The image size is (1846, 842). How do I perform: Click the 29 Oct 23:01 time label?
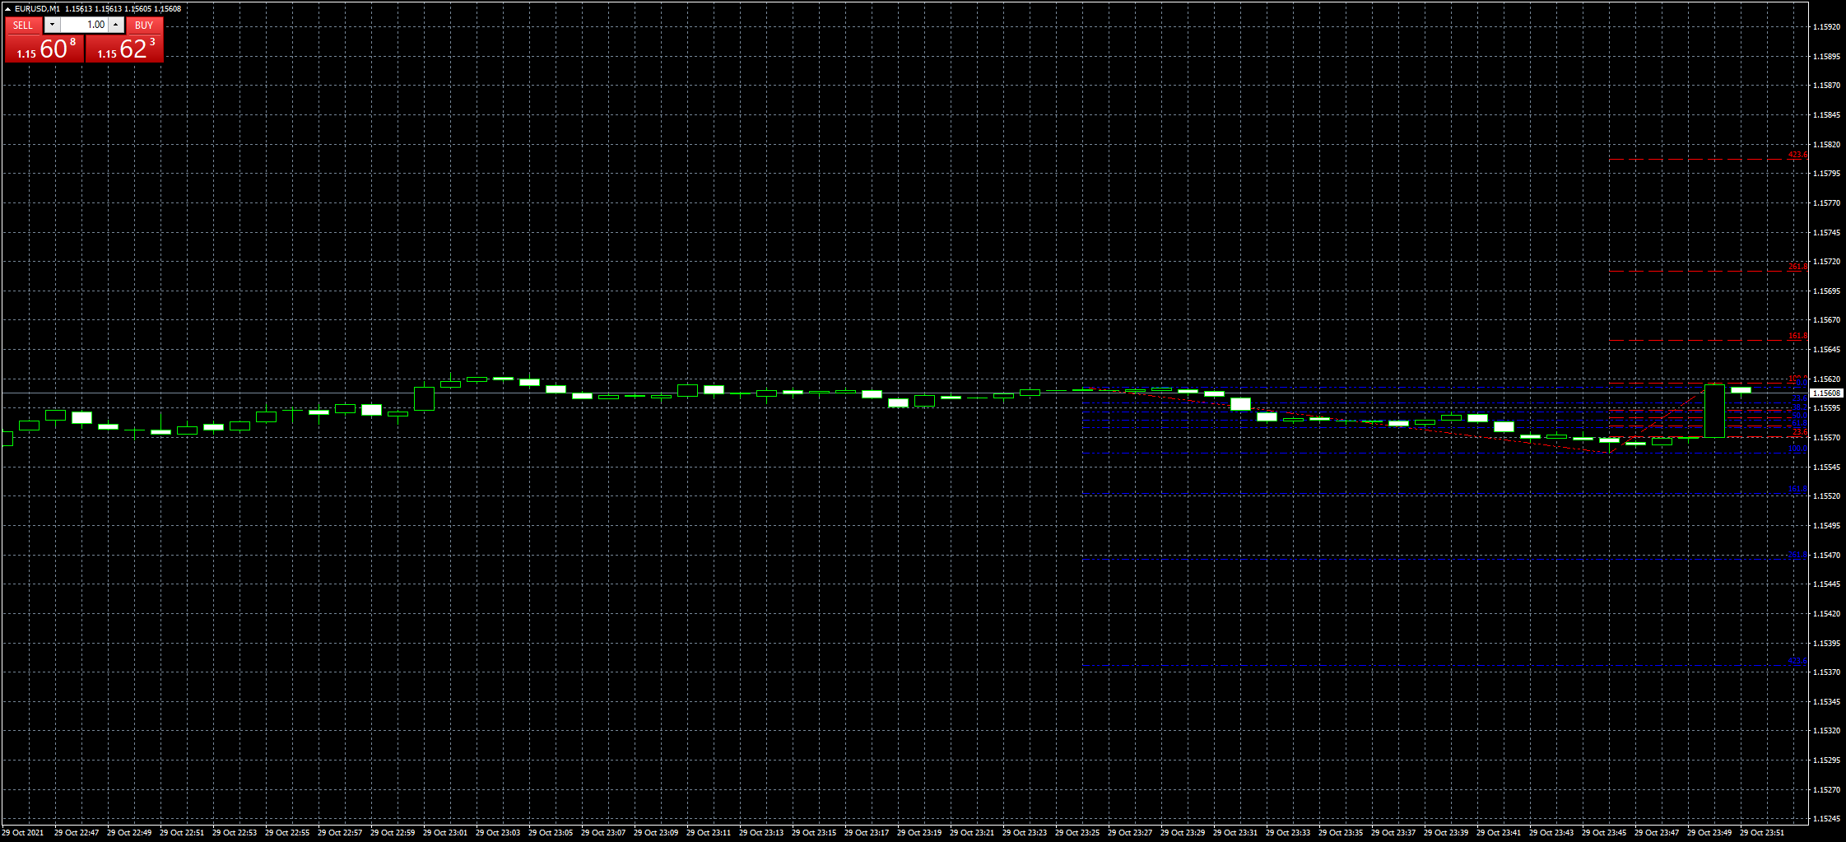(x=445, y=833)
